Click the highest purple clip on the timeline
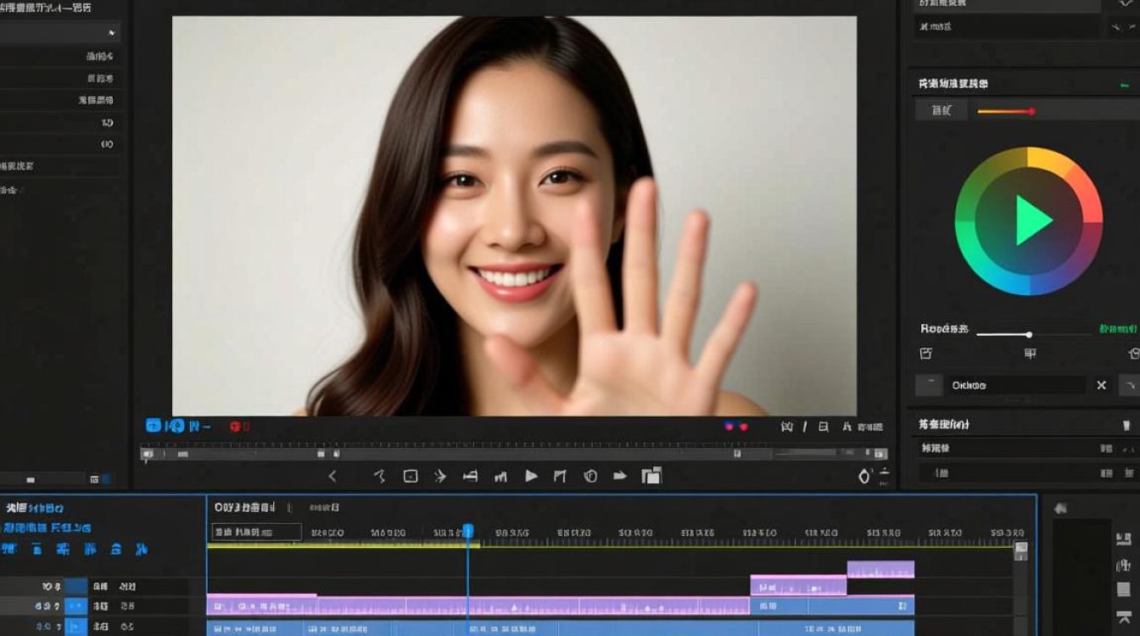Image resolution: width=1140 pixels, height=636 pixels. (880, 569)
